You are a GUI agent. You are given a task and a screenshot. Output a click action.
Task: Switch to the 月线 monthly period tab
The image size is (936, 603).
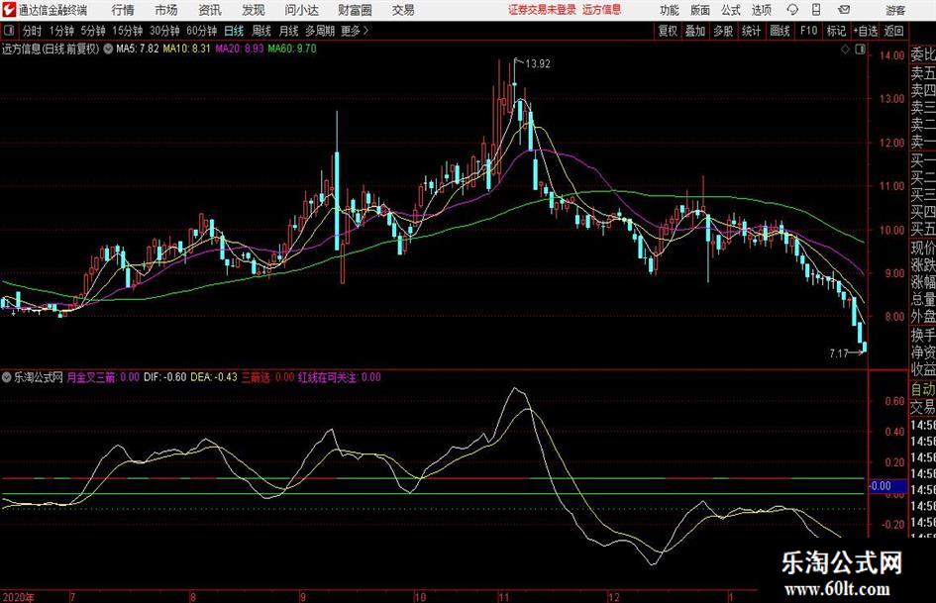289,31
